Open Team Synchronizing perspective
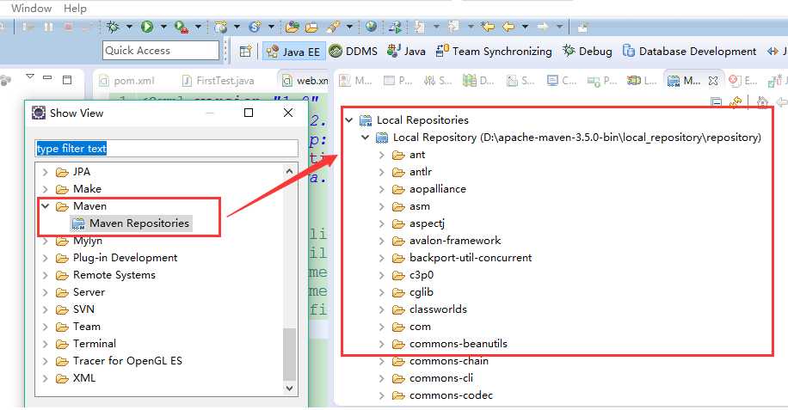Image resolution: width=788 pixels, height=410 pixels. (494, 52)
